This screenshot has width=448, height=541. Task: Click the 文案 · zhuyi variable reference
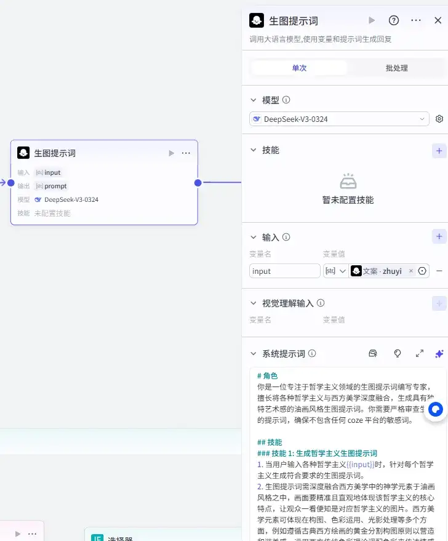(x=382, y=271)
